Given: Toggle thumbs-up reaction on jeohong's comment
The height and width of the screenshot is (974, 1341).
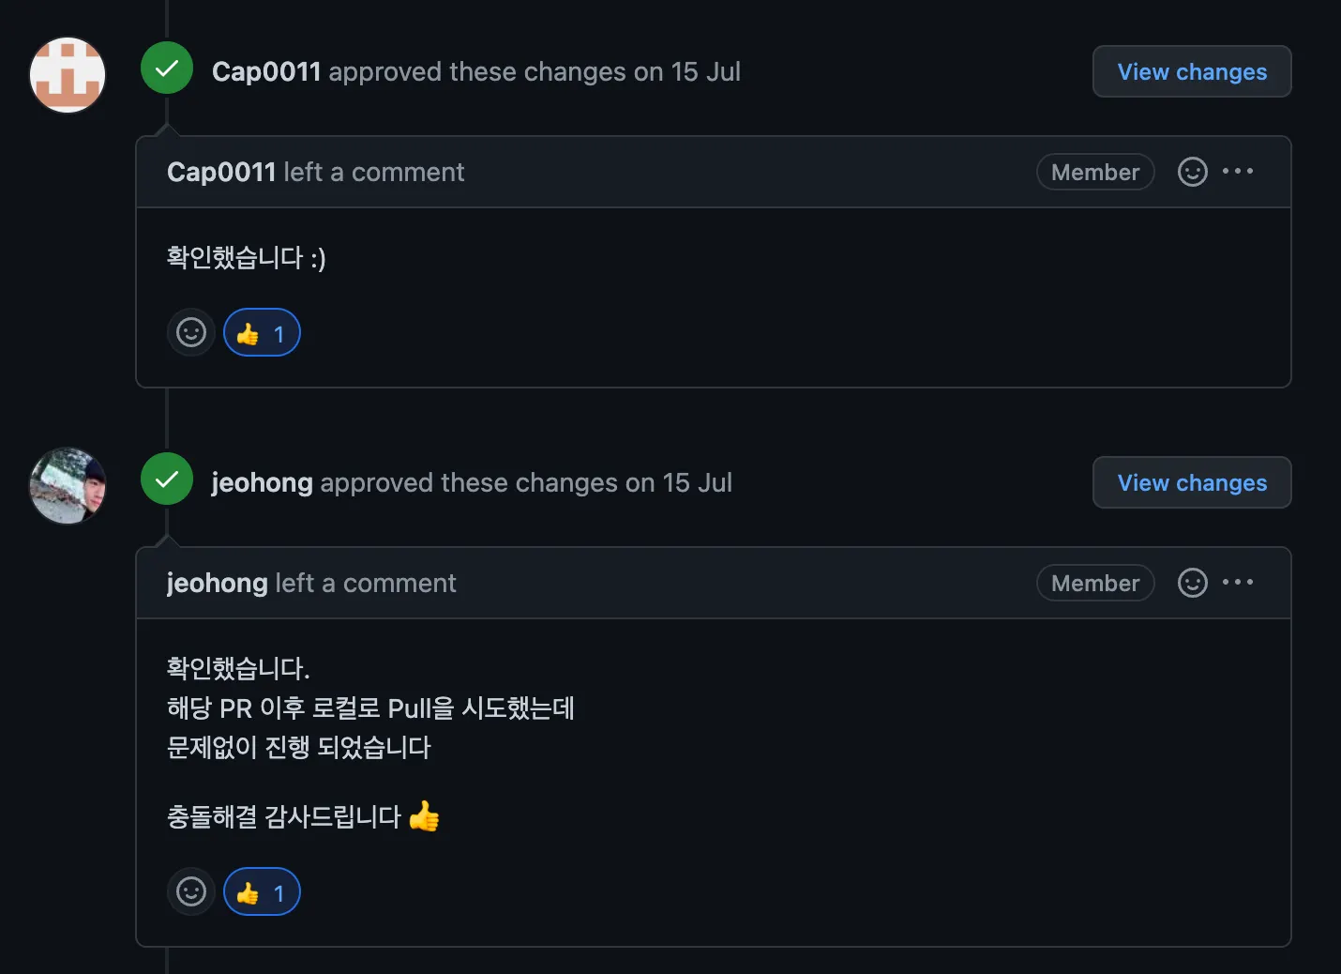Looking at the screenshot, I should point(262,892).
